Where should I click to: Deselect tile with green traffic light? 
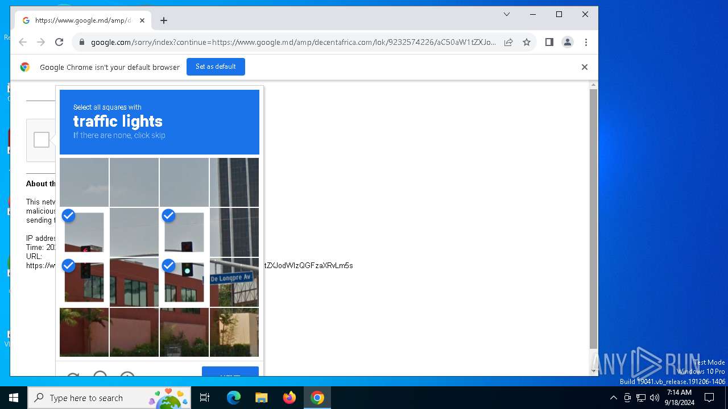click(x=184, y=282)
